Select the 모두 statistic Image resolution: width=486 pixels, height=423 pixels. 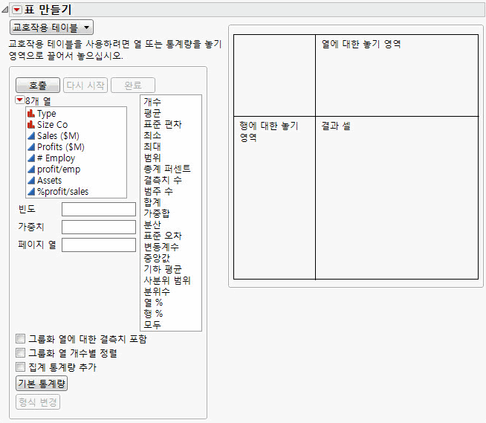[x=152, y=325]
